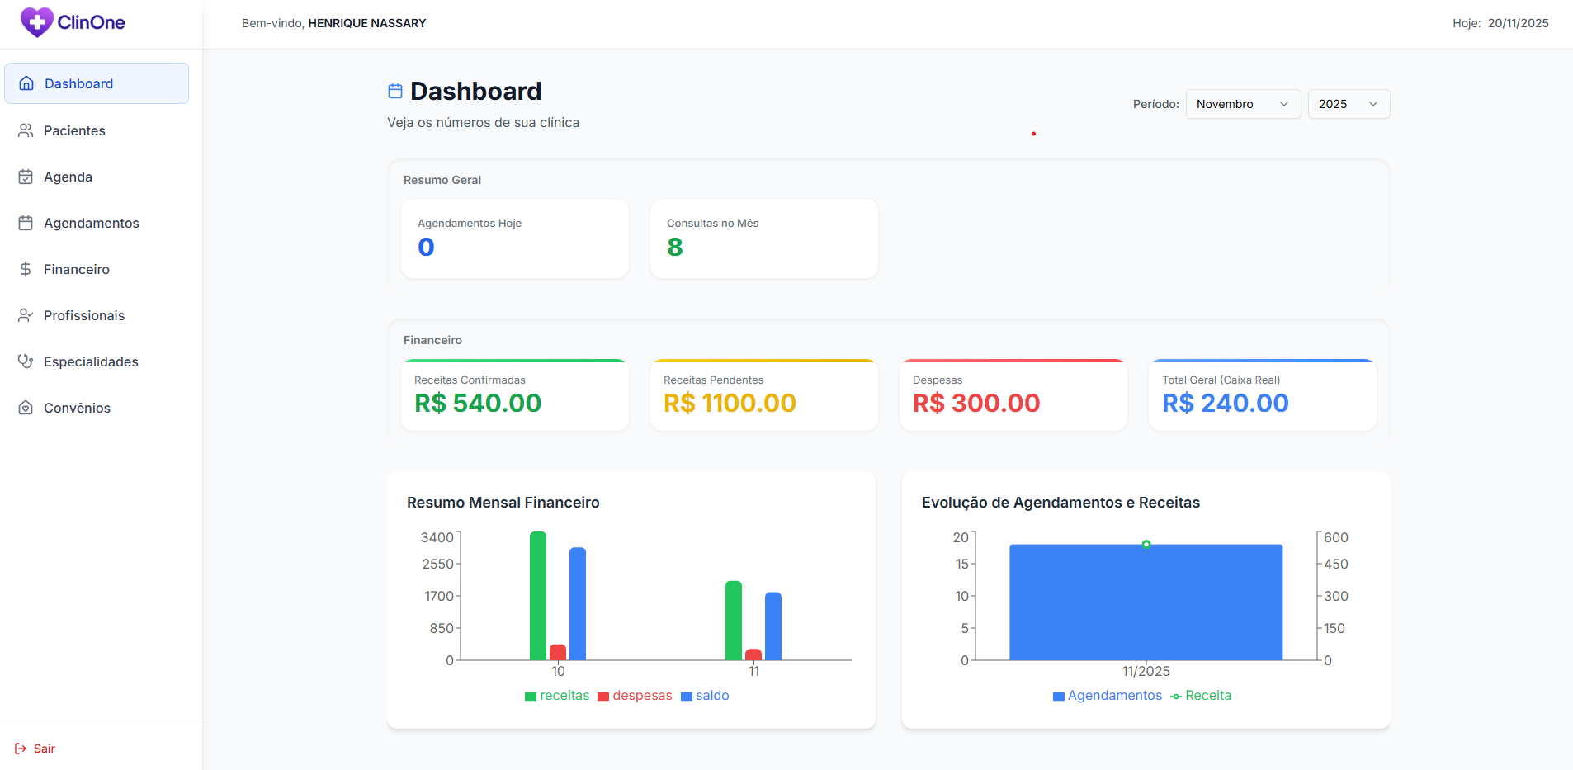The height and width of the screenshot is (770, 1573).
Task: Open the Pacientes section via its people icon
Action: click(x=25, y=130)
